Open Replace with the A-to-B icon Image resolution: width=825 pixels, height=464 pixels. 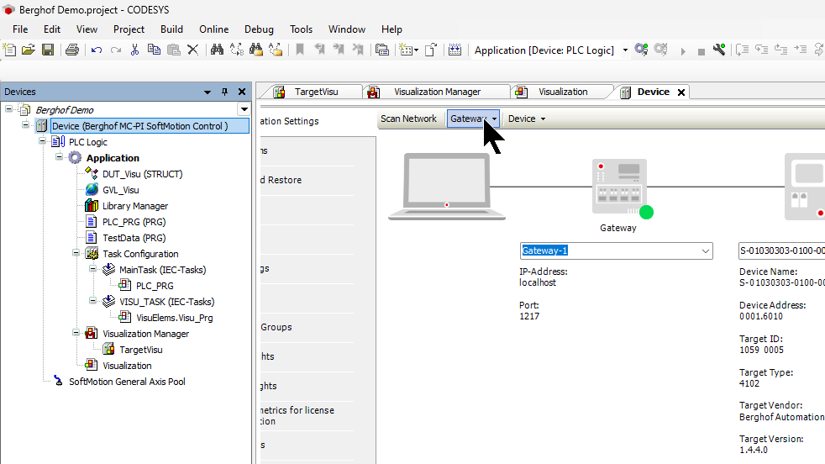[237, 50]
